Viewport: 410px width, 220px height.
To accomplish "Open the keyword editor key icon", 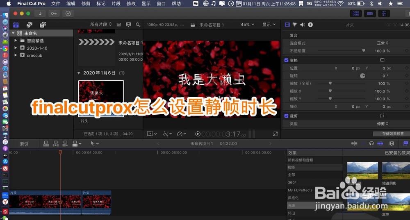I will tap(54, 14).
